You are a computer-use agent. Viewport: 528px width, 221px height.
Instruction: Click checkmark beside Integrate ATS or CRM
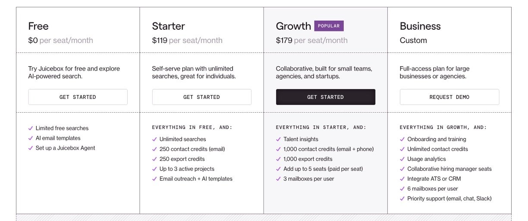pos(402,179)
